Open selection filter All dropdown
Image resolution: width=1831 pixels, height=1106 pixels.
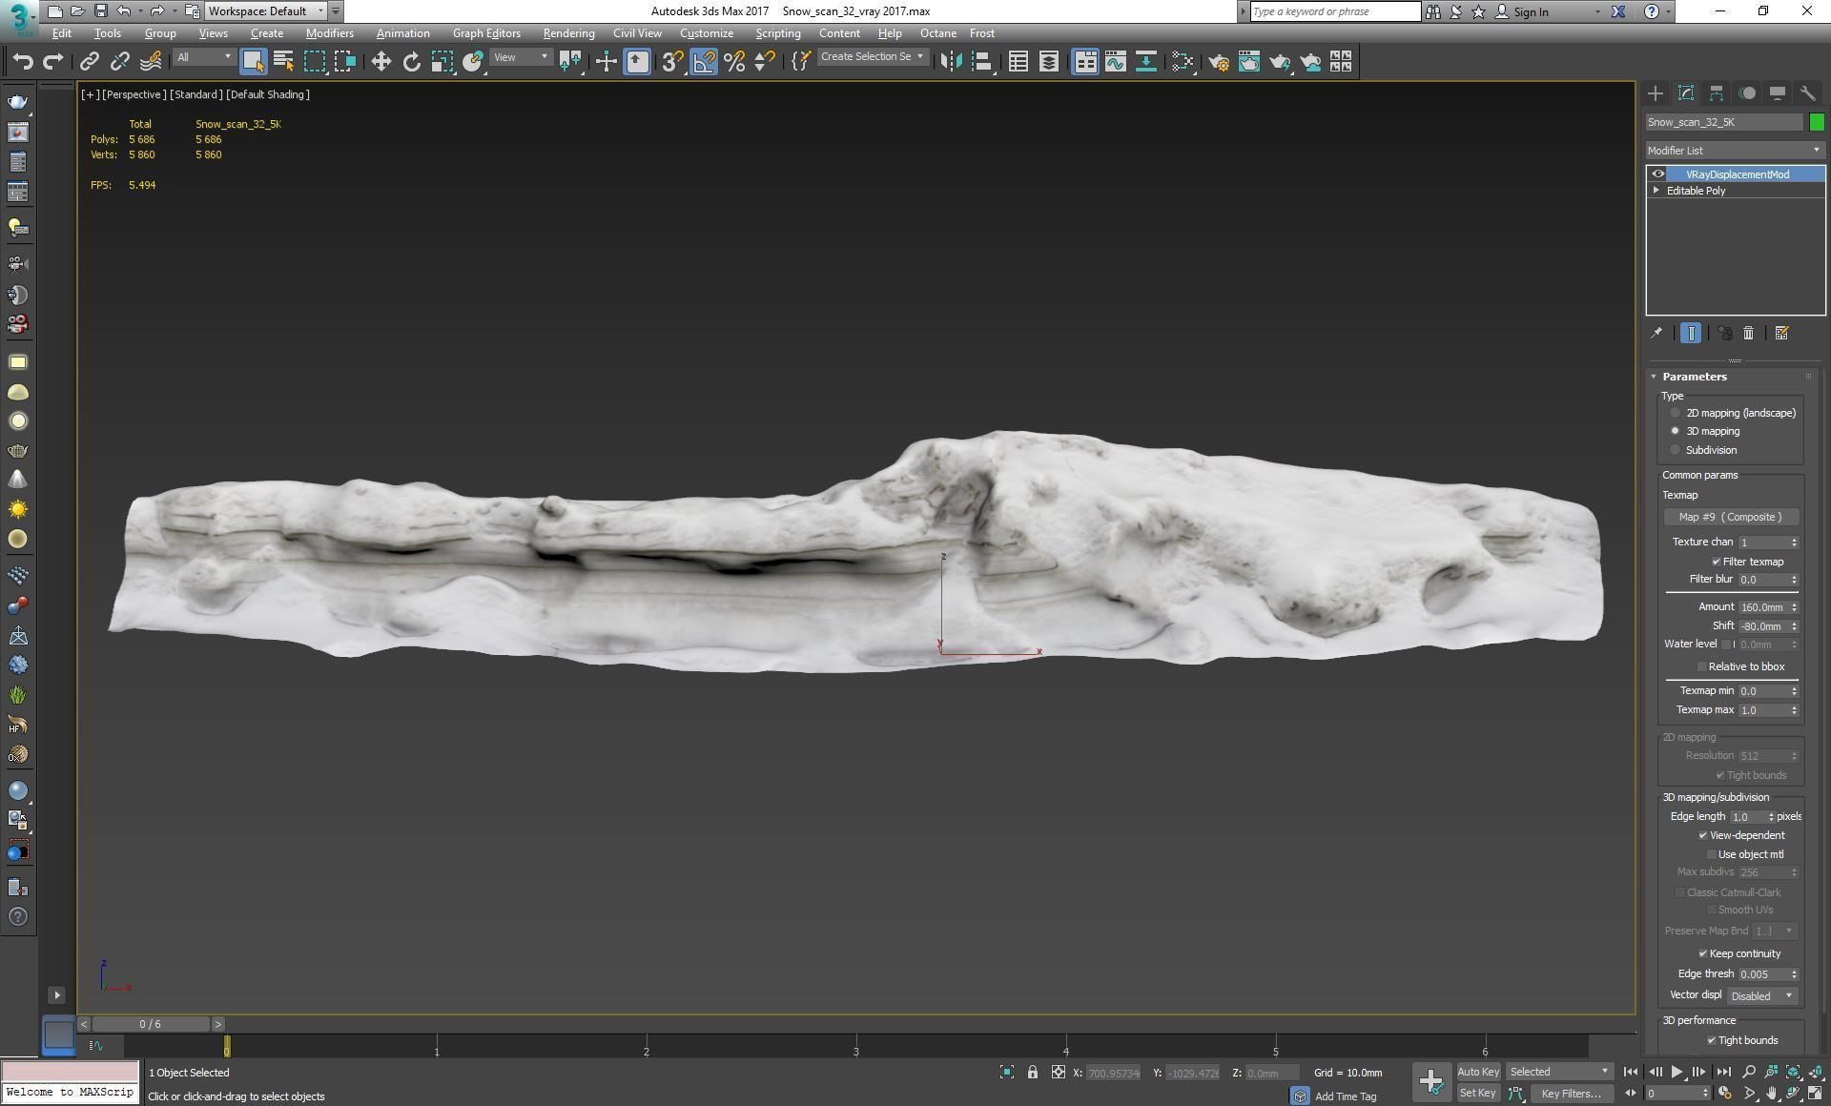coord(203,57)
